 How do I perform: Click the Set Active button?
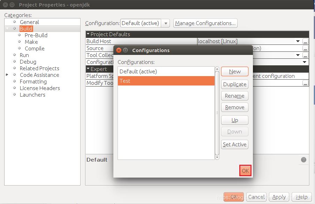click(235, 145)
